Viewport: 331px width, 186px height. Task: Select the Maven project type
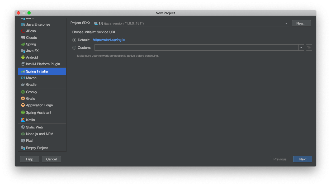[42, 78]
